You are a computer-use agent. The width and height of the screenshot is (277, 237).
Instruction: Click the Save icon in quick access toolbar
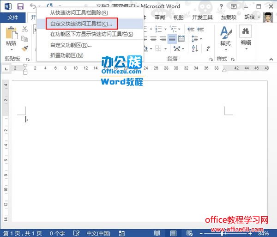[x=20, y=6]
